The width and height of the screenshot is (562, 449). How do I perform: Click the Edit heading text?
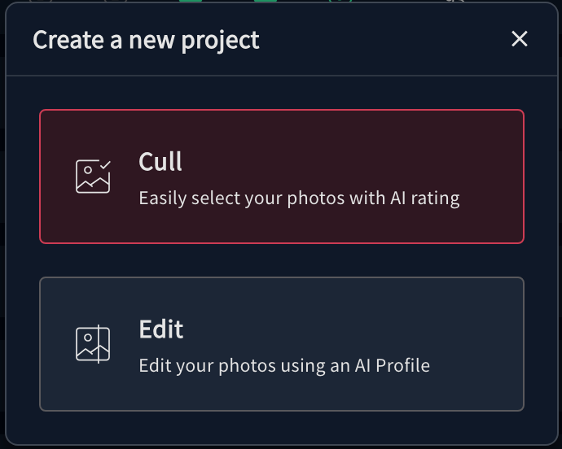[161, 329]
